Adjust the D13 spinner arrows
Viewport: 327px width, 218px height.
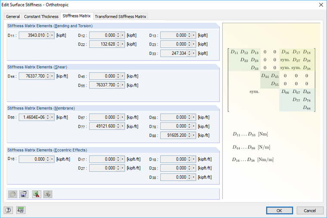coord(189,35)
